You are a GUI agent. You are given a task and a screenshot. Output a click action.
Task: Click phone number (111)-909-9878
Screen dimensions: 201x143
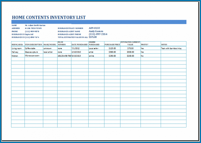pyautogui.click(x=32, y=31)
